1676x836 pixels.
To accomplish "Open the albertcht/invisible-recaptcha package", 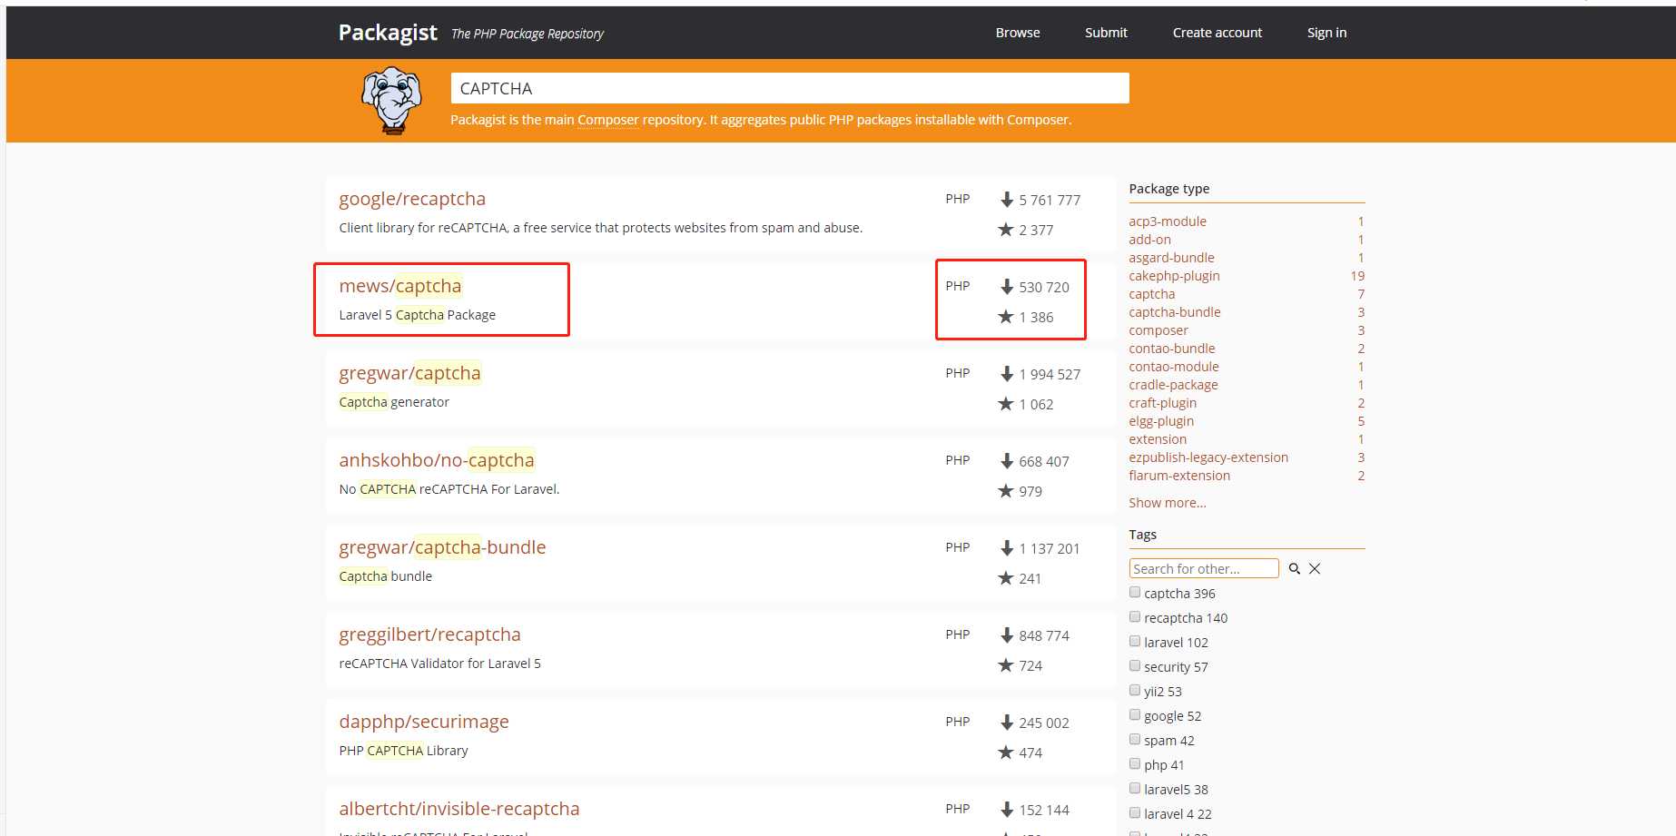I will [459, 809].
